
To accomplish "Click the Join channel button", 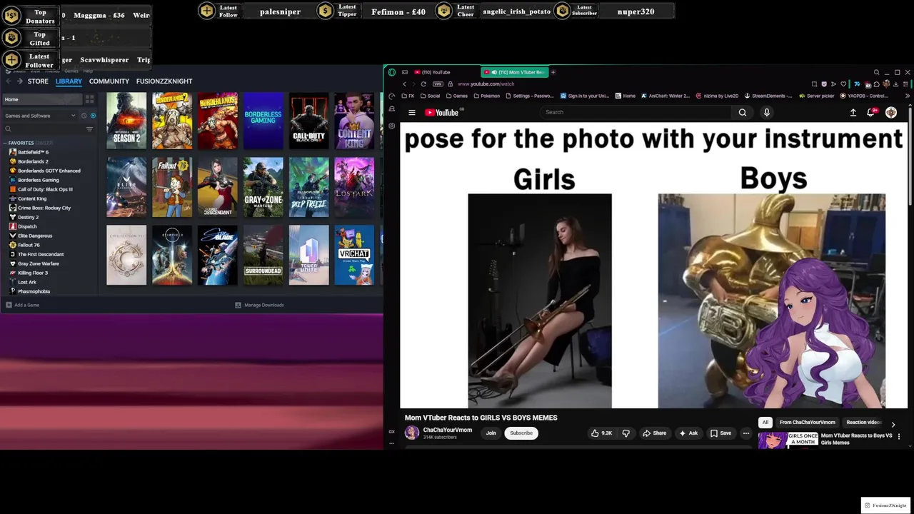I will [x=491, y=433].
